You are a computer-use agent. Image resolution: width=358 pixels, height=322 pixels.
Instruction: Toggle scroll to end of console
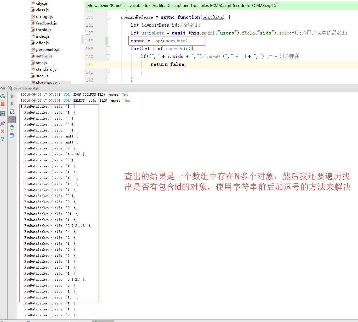[x=12, y=120]
